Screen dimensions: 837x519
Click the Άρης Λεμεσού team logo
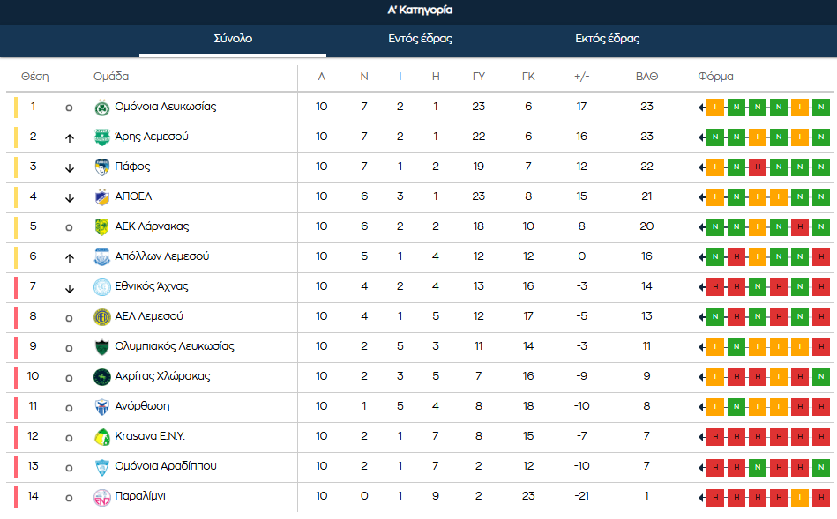[x=101, y=137]
